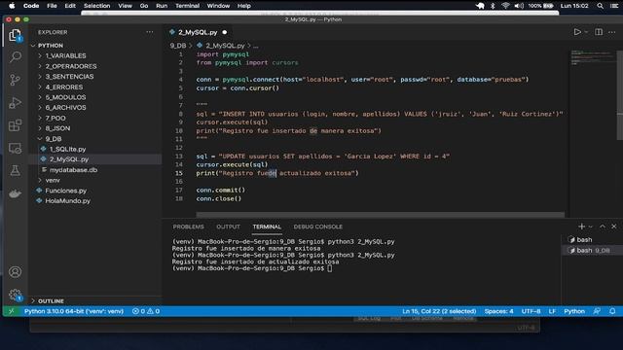The width and height of the screenshot is (623, 350).
Task: Open mydatabase.db file
Action: [x=73, y=170]
